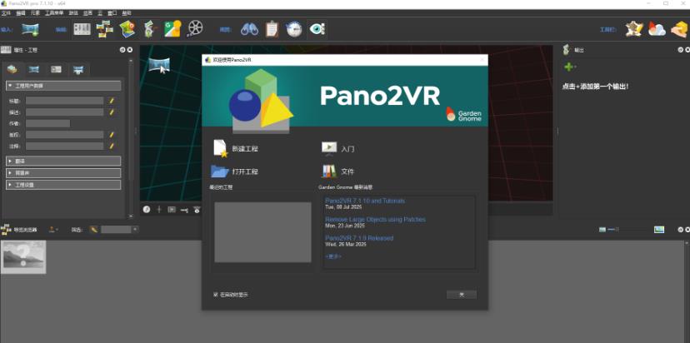690x343 pixels.
Task: Open the 文件 documentation books icon
Action: 329,171
